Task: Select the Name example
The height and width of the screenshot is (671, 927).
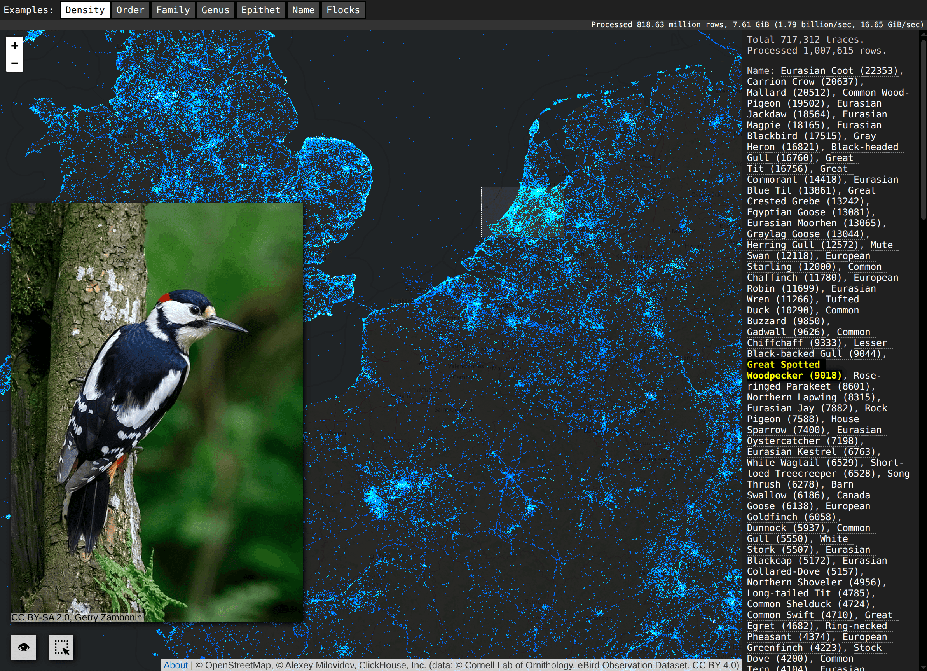Action: click(x=303, y=10)
